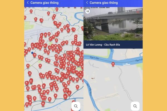
Task: Select camera pin directly above left search button
Action: (73, 101)
